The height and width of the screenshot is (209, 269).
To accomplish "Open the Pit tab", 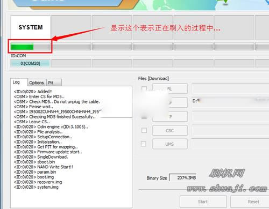I will (x=54, y=83).
